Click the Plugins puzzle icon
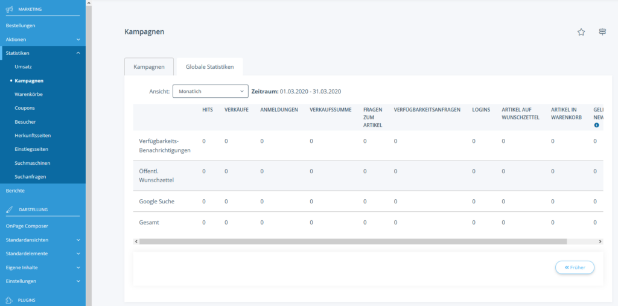Image resolution: width=618 pixels, height=306 pixels. coord(9,299)
